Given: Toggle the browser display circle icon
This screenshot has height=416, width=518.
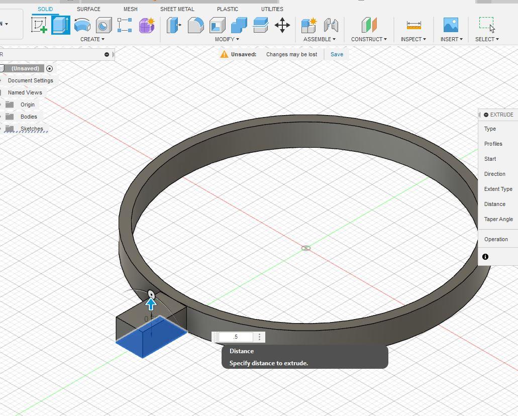Looking at the screenshot, I should tap(106, 54).
